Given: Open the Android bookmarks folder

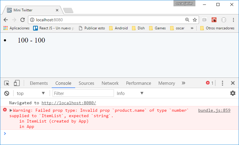Looking at the screenshot, I should (x=118, y=28).
